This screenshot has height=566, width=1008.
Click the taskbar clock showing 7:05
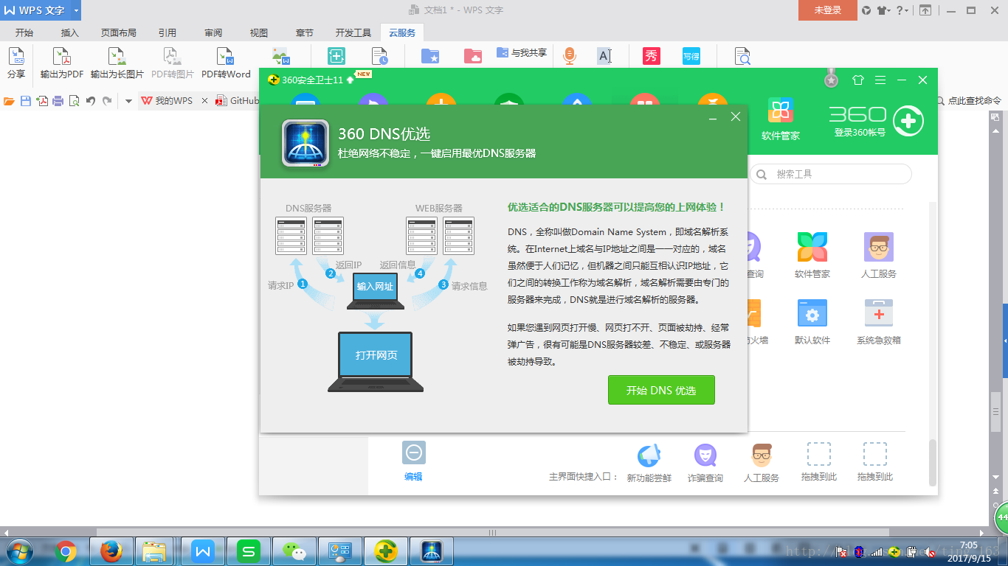(x=969, y=552)
